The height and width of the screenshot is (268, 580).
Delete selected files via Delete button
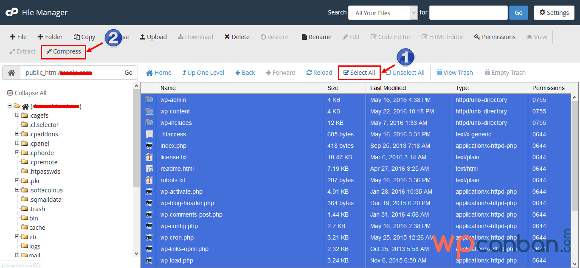(237, 37)
